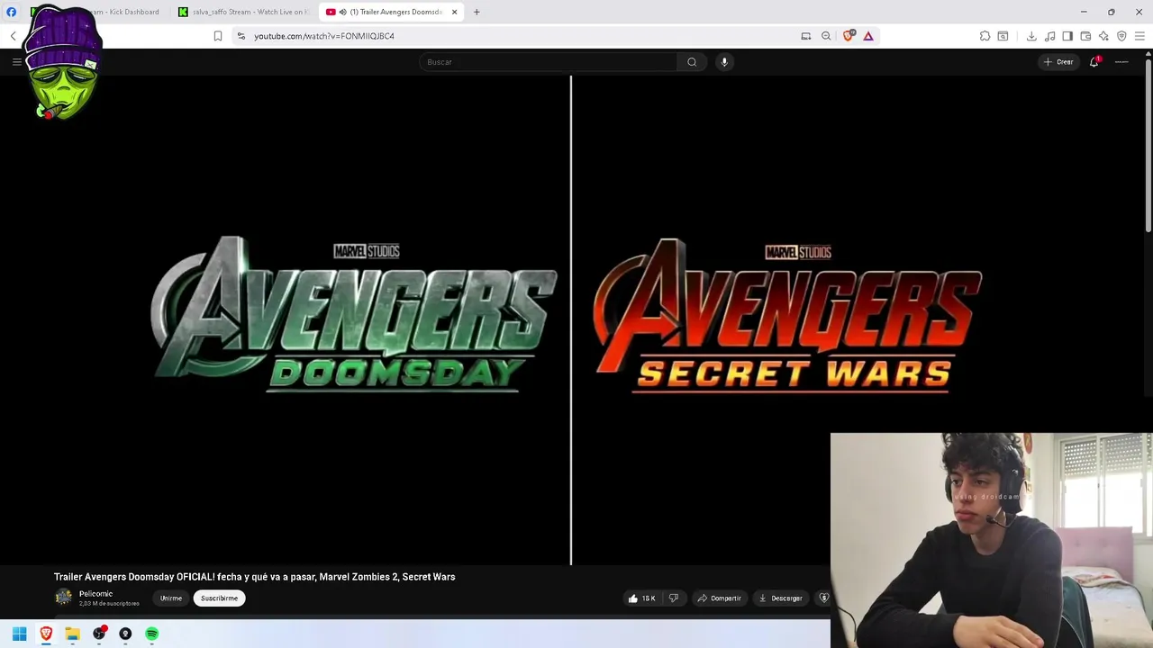Like the video (18 K)
This screenshot has height=648, width=1153.
coord(641,598)
